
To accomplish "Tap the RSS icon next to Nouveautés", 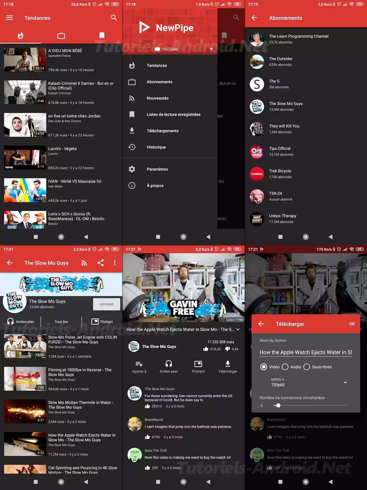I will tap(132, 98).
